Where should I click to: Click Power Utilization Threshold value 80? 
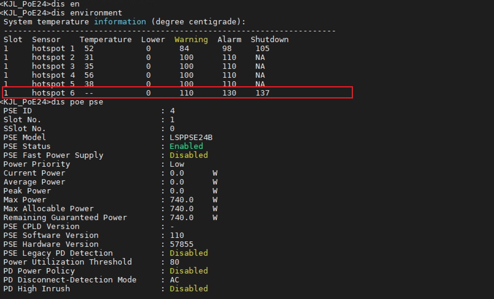point(174,262)
